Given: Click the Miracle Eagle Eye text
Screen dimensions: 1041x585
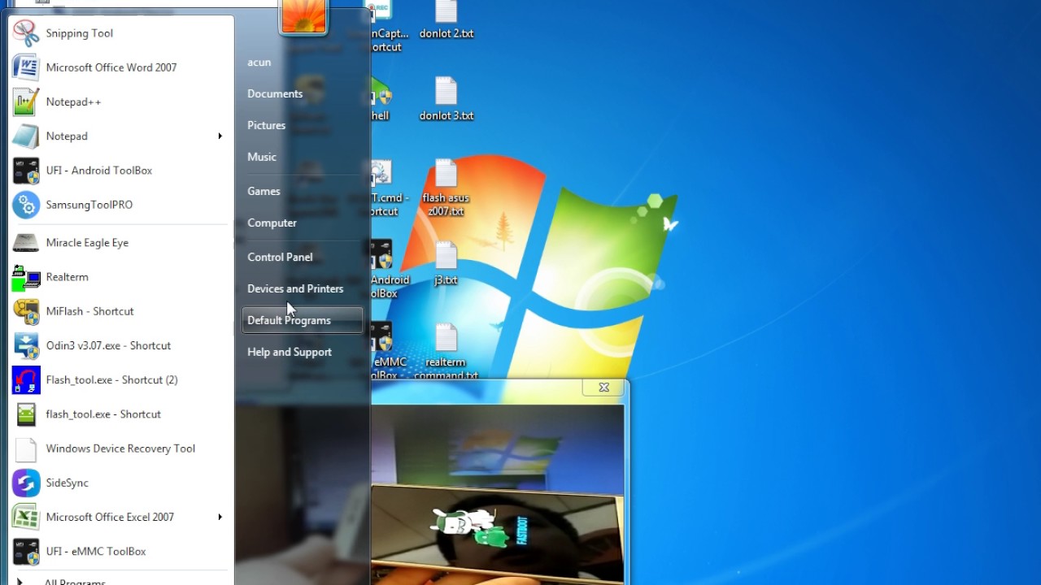Looking at the screenshot, I should [x=87, y=243].
